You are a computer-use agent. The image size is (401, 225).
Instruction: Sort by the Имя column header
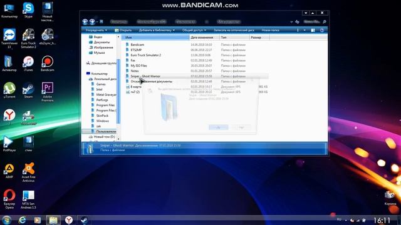pos(155,37)
